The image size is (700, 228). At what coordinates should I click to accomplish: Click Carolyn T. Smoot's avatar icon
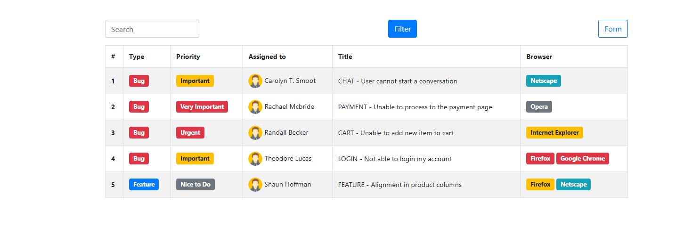255,81
